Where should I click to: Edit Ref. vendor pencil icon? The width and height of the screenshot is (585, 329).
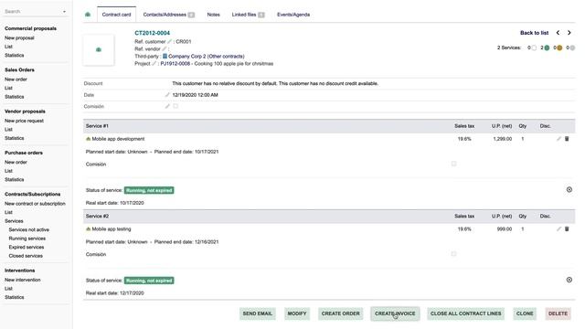pos(165,48)
